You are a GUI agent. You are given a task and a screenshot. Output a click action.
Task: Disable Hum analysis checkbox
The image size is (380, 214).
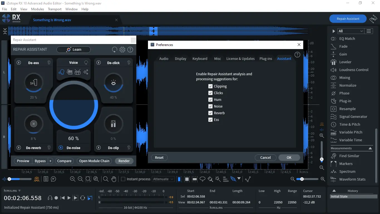click(210, 100)
